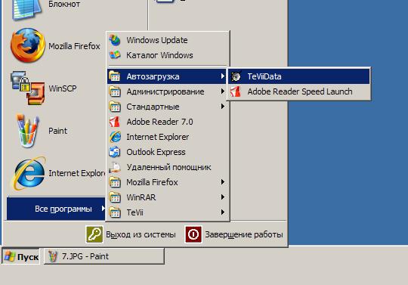
Task: Click the Каталог Windows icon
Action: click(115, 55)
